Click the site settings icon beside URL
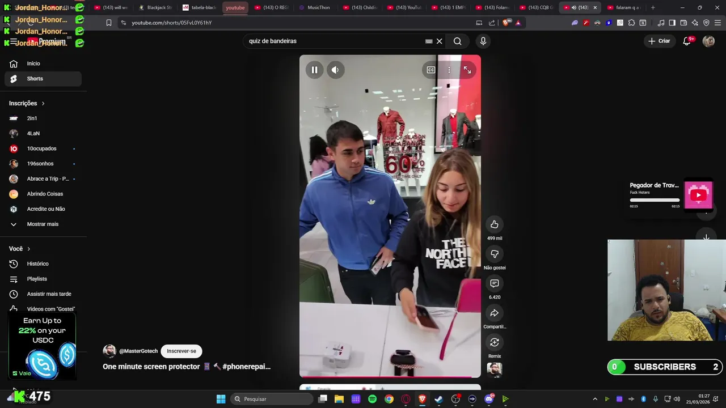Viewport: 726px width, 408px height. 124,23
